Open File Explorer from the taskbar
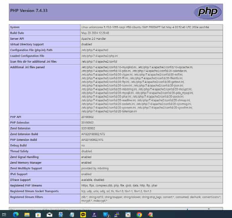232x218 pixels. coord(27,214)
